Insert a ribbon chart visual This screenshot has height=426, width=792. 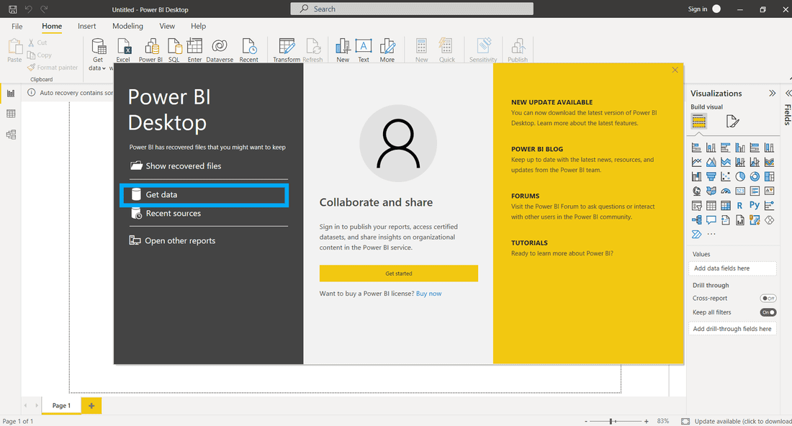[x=769, y=162]
